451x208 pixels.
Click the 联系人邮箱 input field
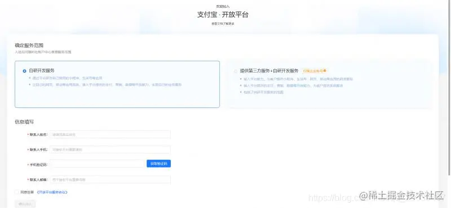[x=110, y=179]
